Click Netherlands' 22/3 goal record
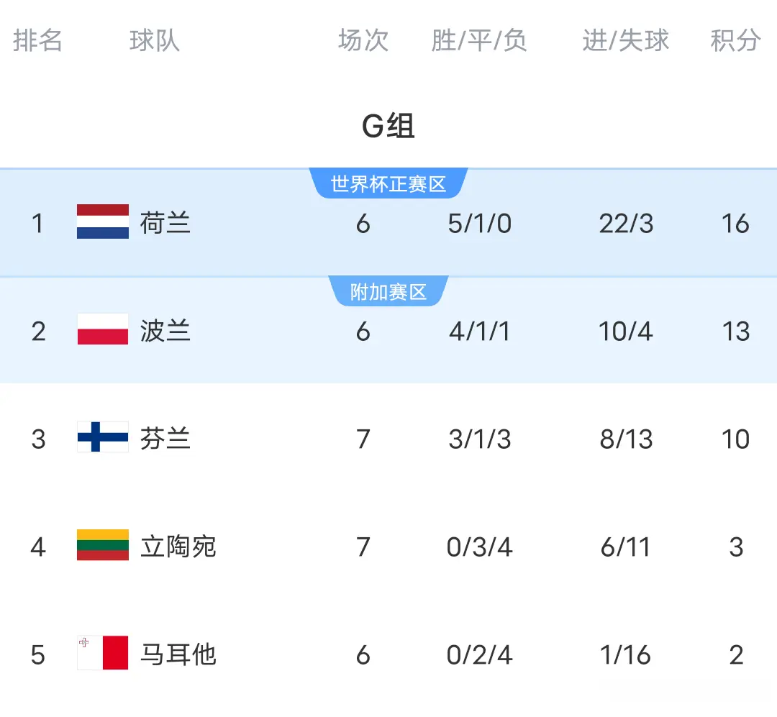 pos(625,223)
